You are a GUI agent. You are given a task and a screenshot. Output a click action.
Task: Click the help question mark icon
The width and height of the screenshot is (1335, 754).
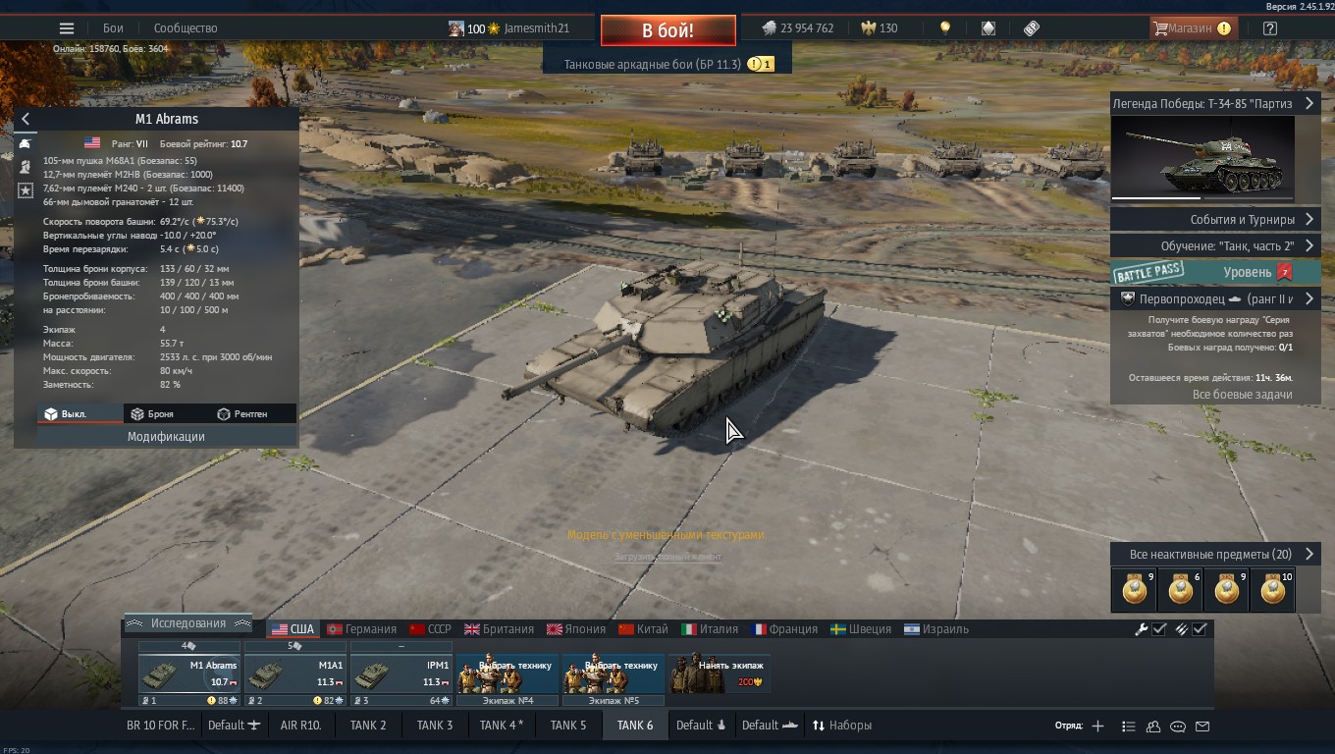click(1269, 28)
